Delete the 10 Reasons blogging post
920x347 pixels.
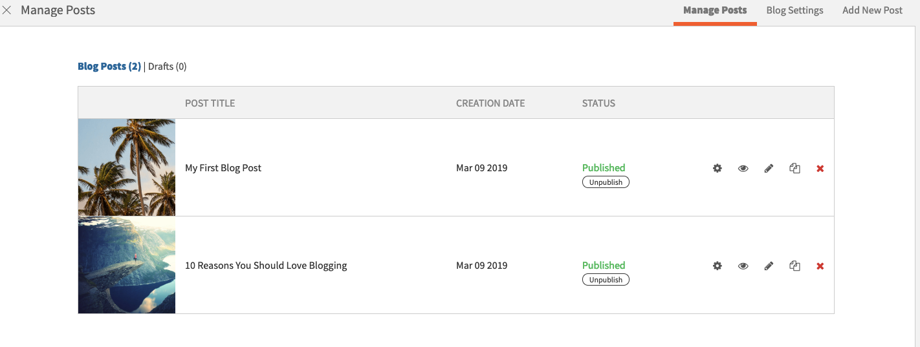click(820, 266)
